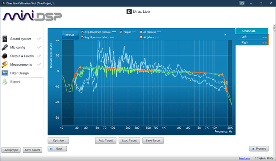The width and height of the screenshot is (276, 161).
Task: Toggle the link icon on Left channel
Action: (x=264, y=37)
